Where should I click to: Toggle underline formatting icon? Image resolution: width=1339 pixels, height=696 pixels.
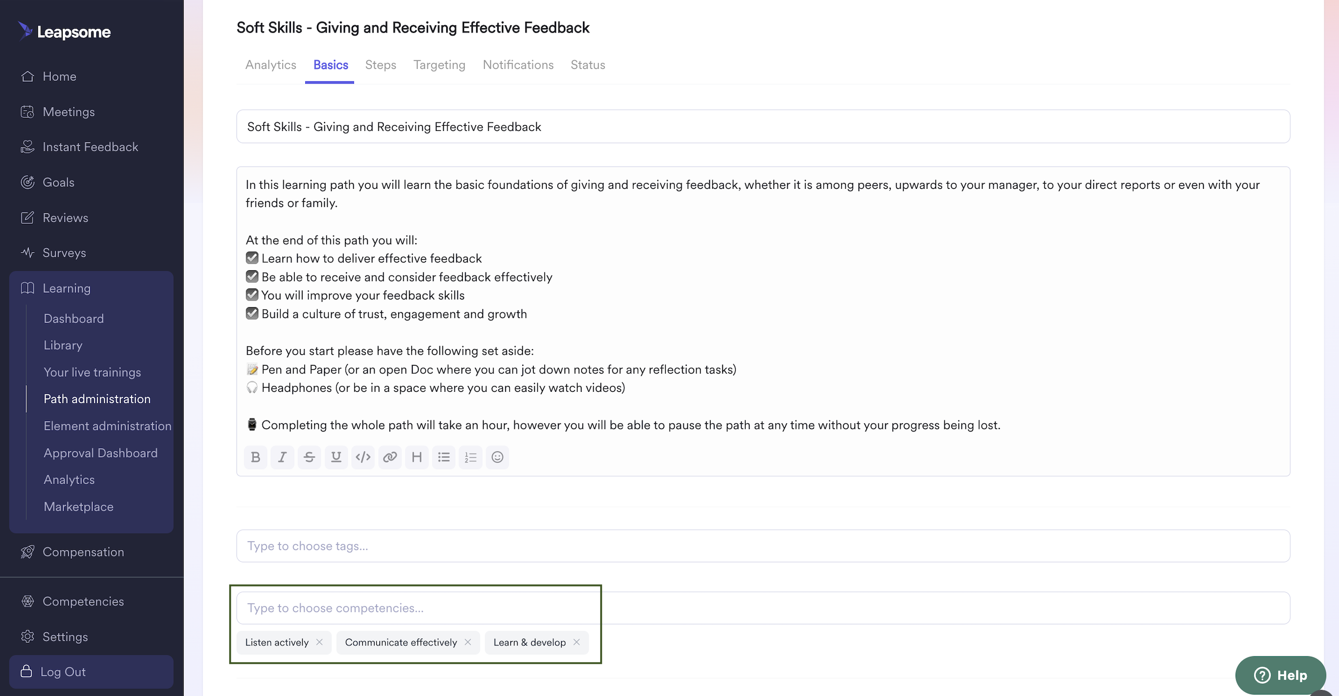[x=336, y=457]
